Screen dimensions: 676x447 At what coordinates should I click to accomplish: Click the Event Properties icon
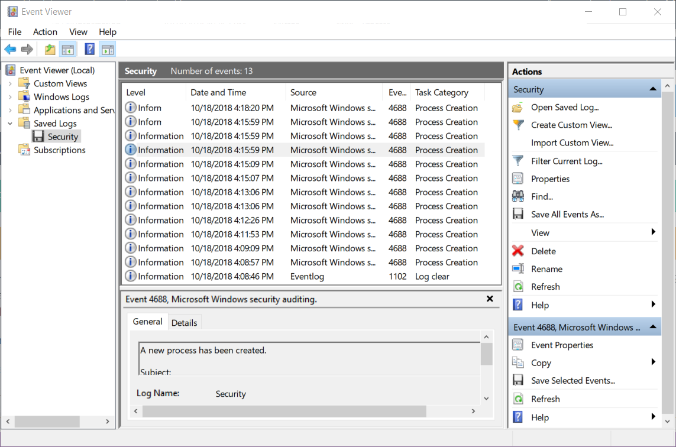coord(517,345)
